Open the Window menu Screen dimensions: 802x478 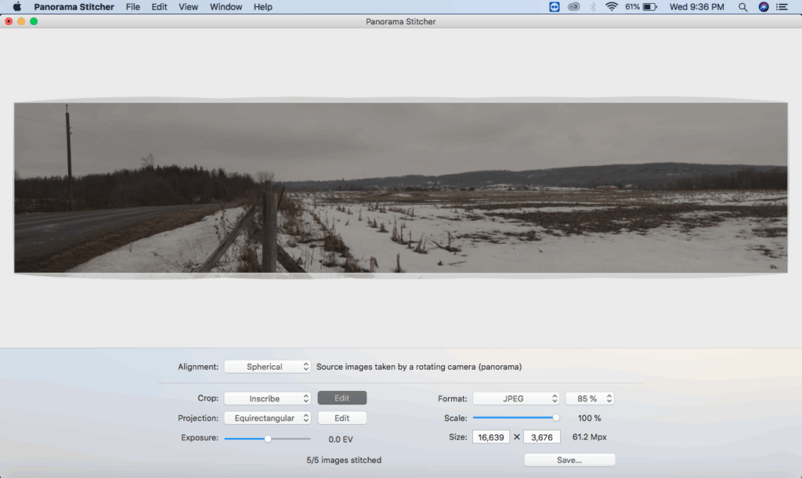coord(226,7)
